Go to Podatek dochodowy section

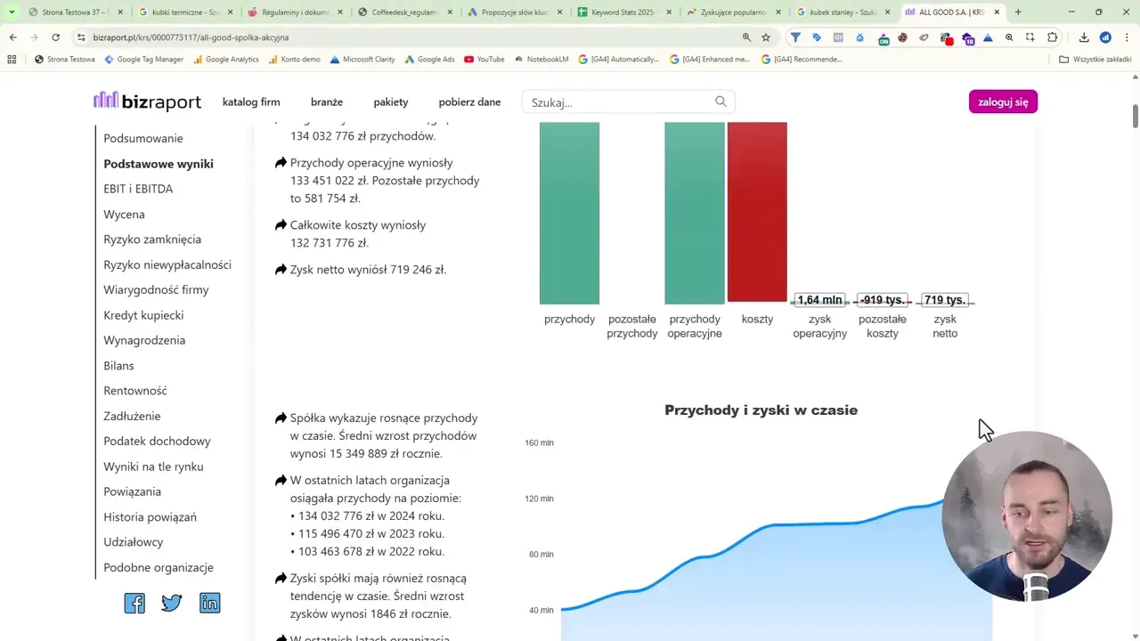click(x=157, y=441)
